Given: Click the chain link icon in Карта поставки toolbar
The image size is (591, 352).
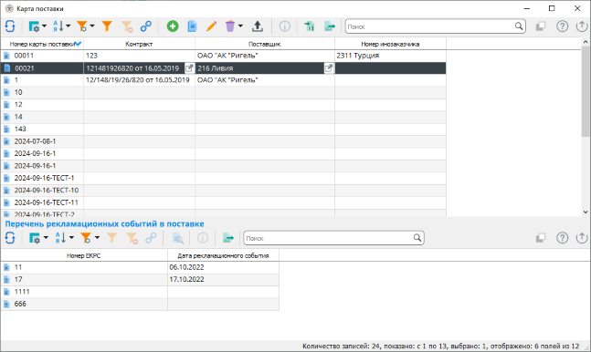Looking at the screenshot, I should click(146, 26).
